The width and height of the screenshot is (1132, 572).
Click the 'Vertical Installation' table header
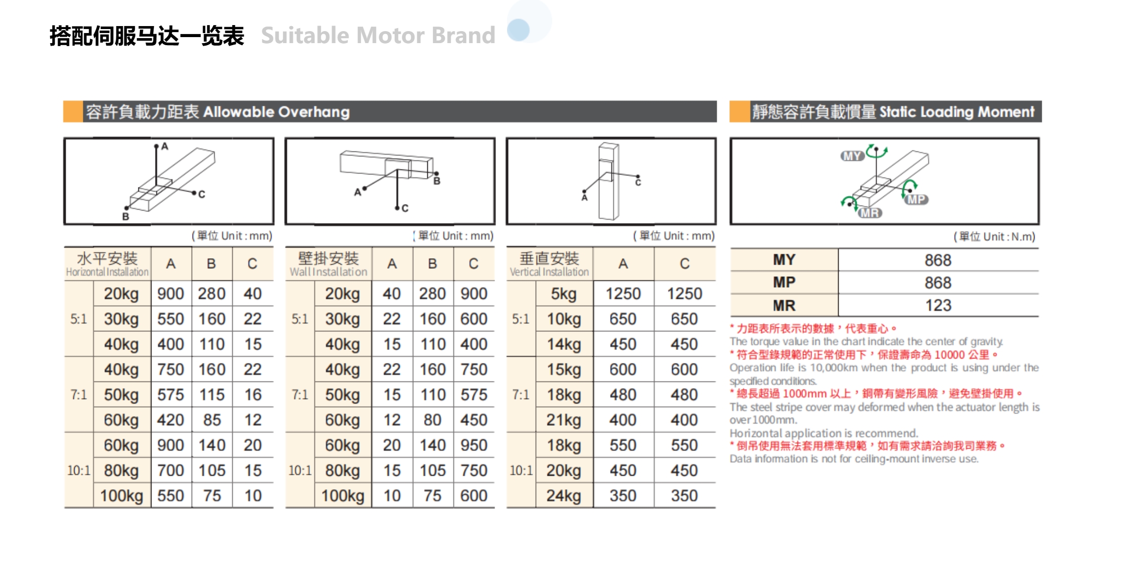pyautogui.click(x=549, y=264)
